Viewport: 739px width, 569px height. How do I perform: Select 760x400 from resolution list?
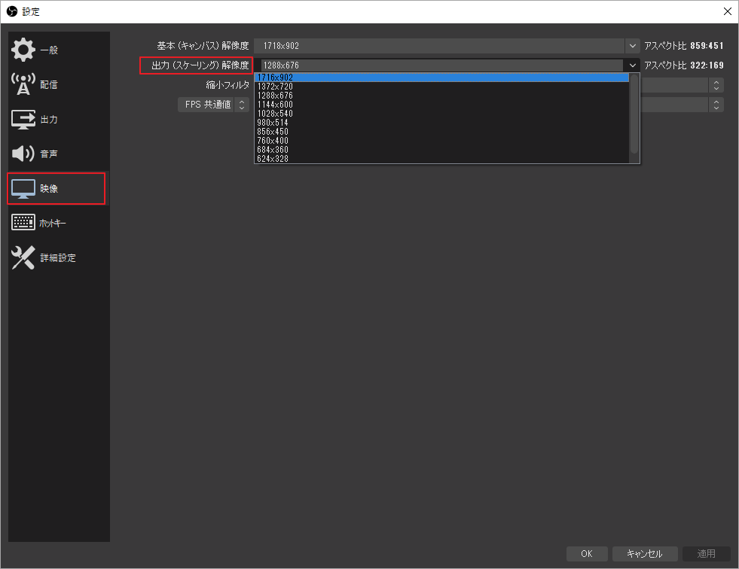point(441,140)
